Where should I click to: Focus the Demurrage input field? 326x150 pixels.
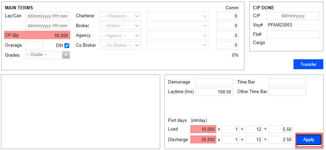[x=214, y=82]
